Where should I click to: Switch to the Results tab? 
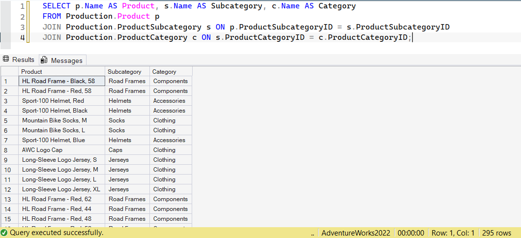click(x=19, y=60)
